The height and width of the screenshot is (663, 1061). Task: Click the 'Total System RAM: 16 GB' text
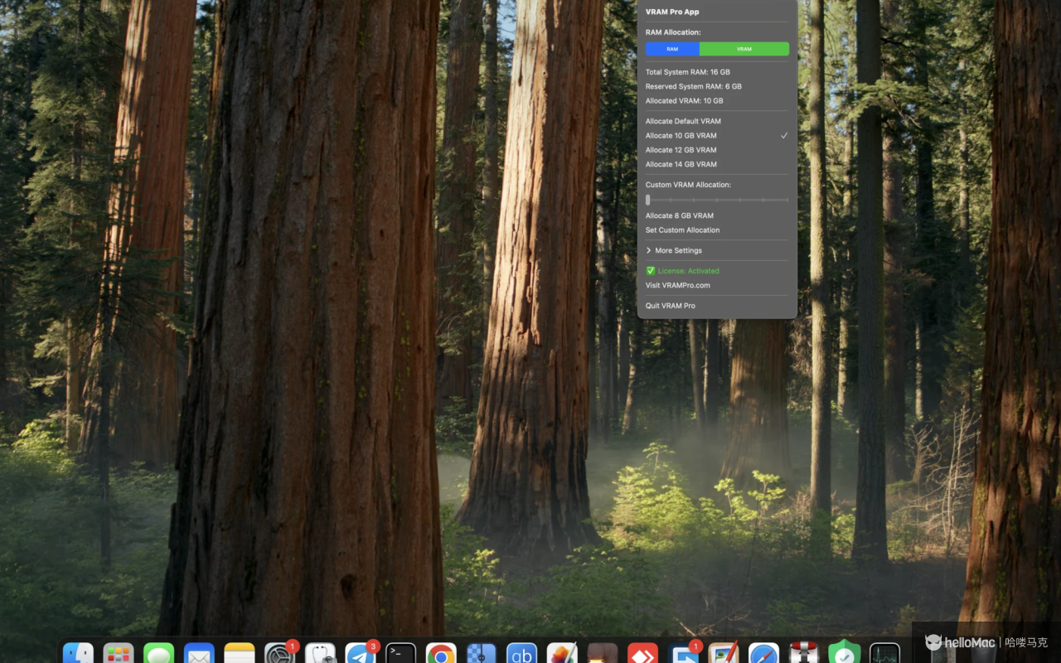[x=688, y=72]
